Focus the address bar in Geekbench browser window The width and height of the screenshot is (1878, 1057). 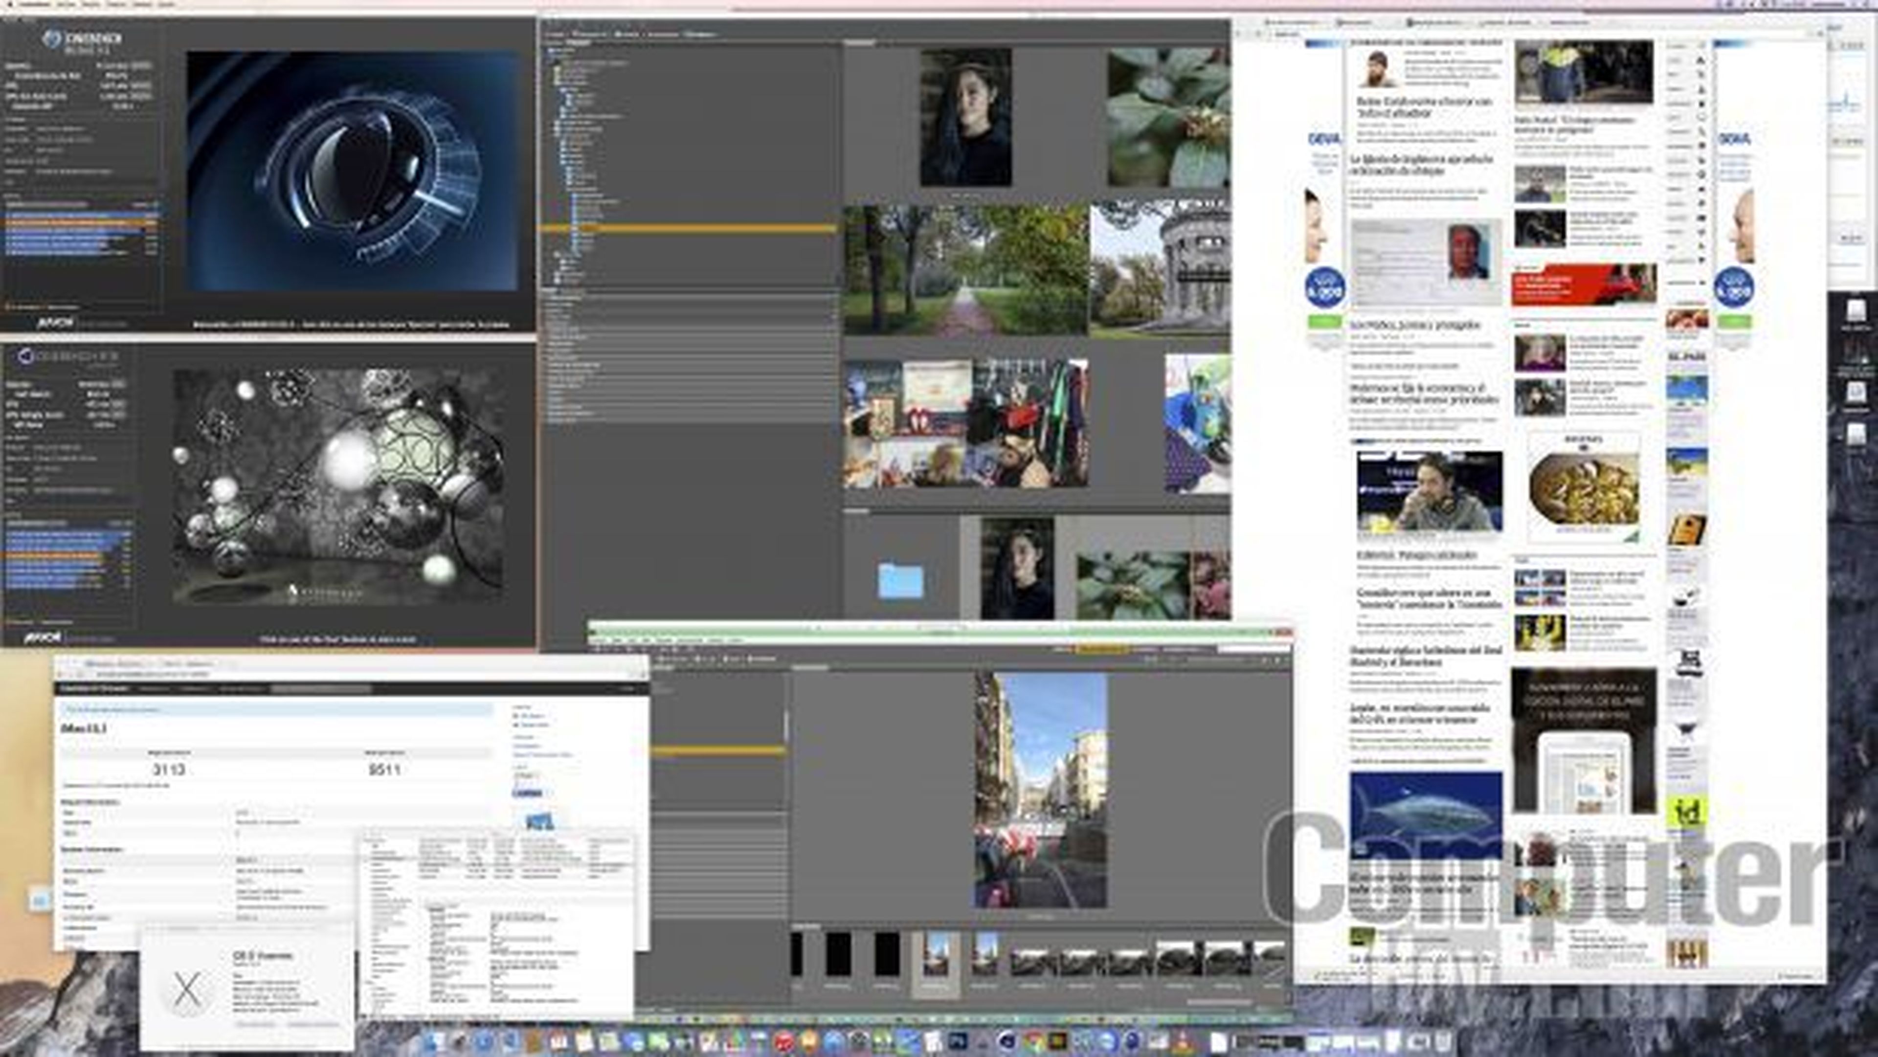[x=350, y=675]
